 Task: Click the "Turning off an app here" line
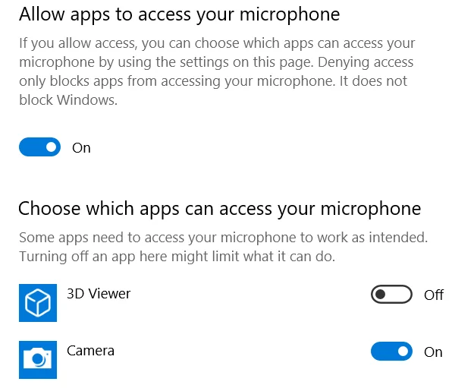coord(177,257)
